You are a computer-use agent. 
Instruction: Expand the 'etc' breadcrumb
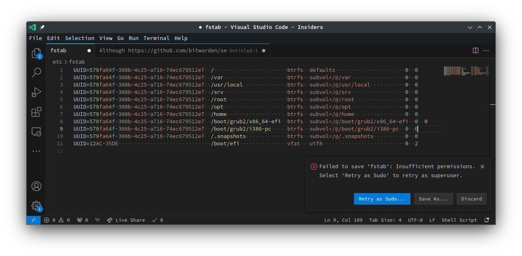click(58, 62)
